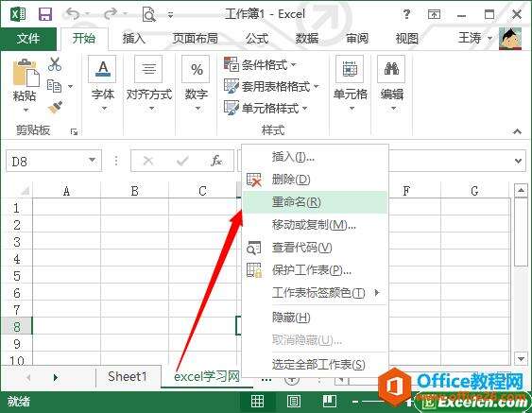Open the 字体 font group

(x=103, y=84)
